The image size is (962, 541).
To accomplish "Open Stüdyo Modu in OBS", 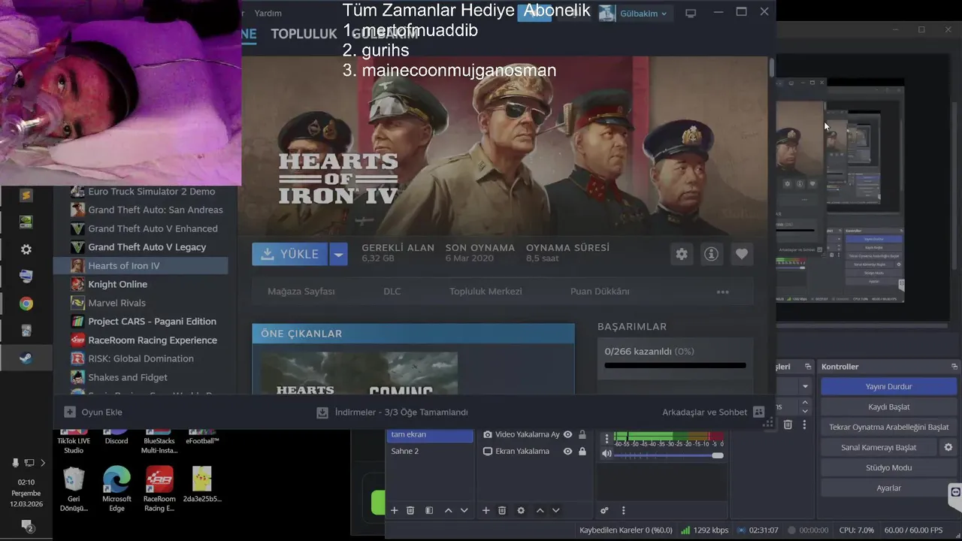I will tap(888, 467).
